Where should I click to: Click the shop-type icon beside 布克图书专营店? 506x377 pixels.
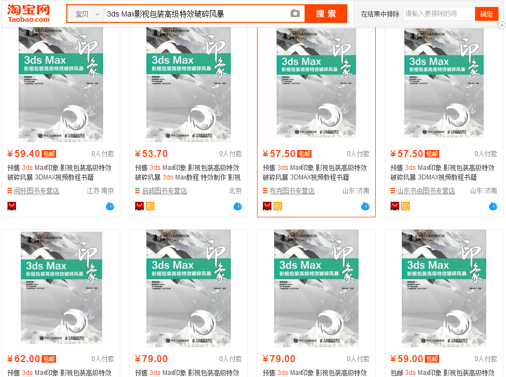(265, 191)
